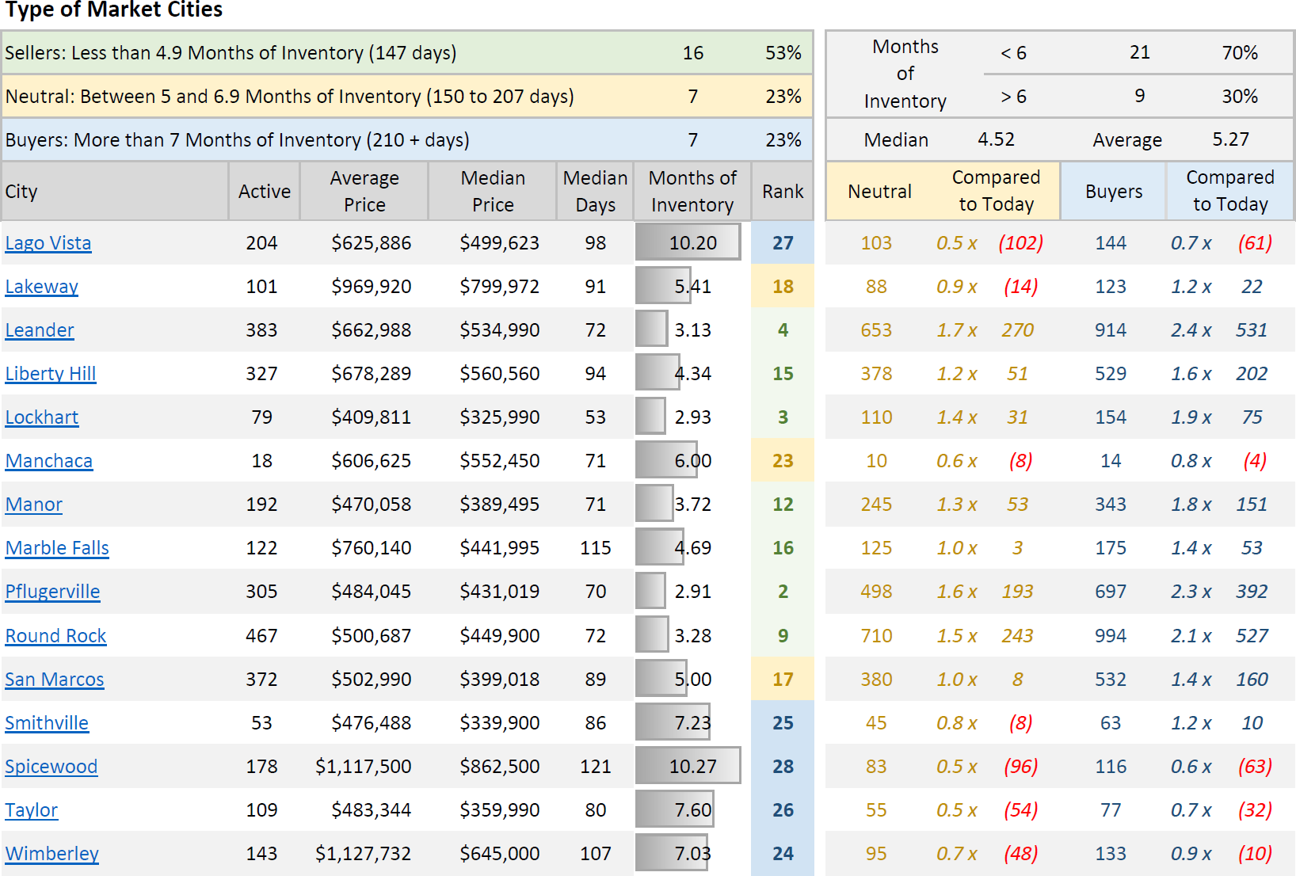This screenshot has width=1296, height=876.
Task: Select Lago Vista rank cell 27
Action: point(783,243)
